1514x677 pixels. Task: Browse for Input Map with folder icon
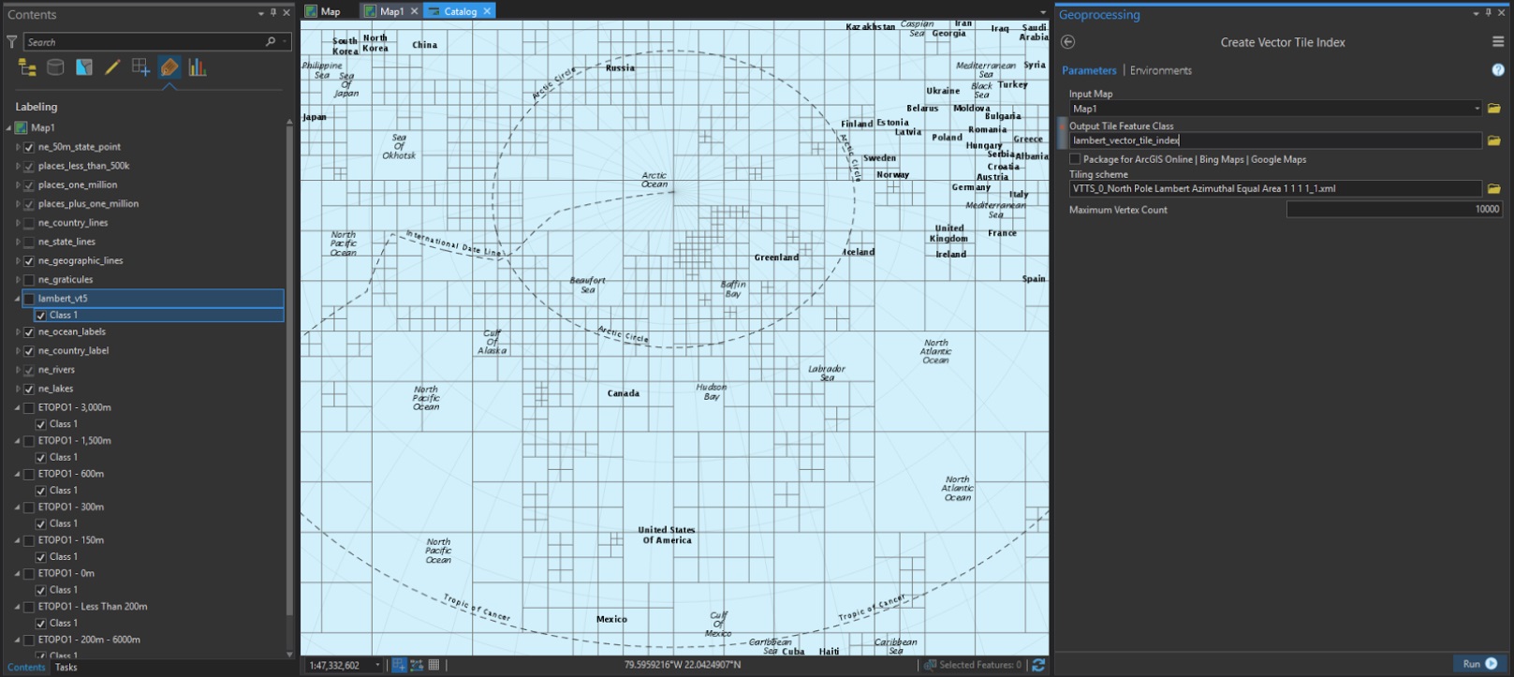pyautogui.click(x=1494, y=109)
